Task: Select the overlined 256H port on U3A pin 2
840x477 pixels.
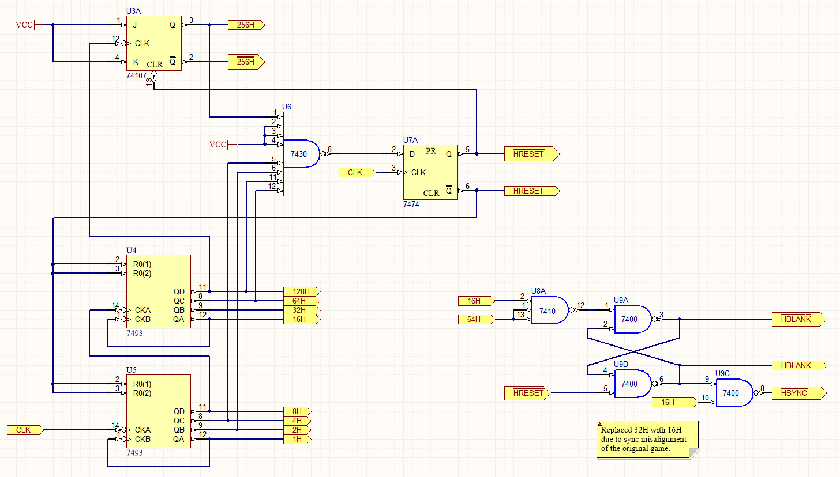Action: 246,62
